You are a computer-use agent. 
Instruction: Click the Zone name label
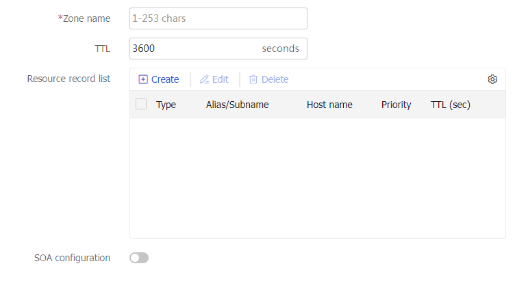point(84,18)
